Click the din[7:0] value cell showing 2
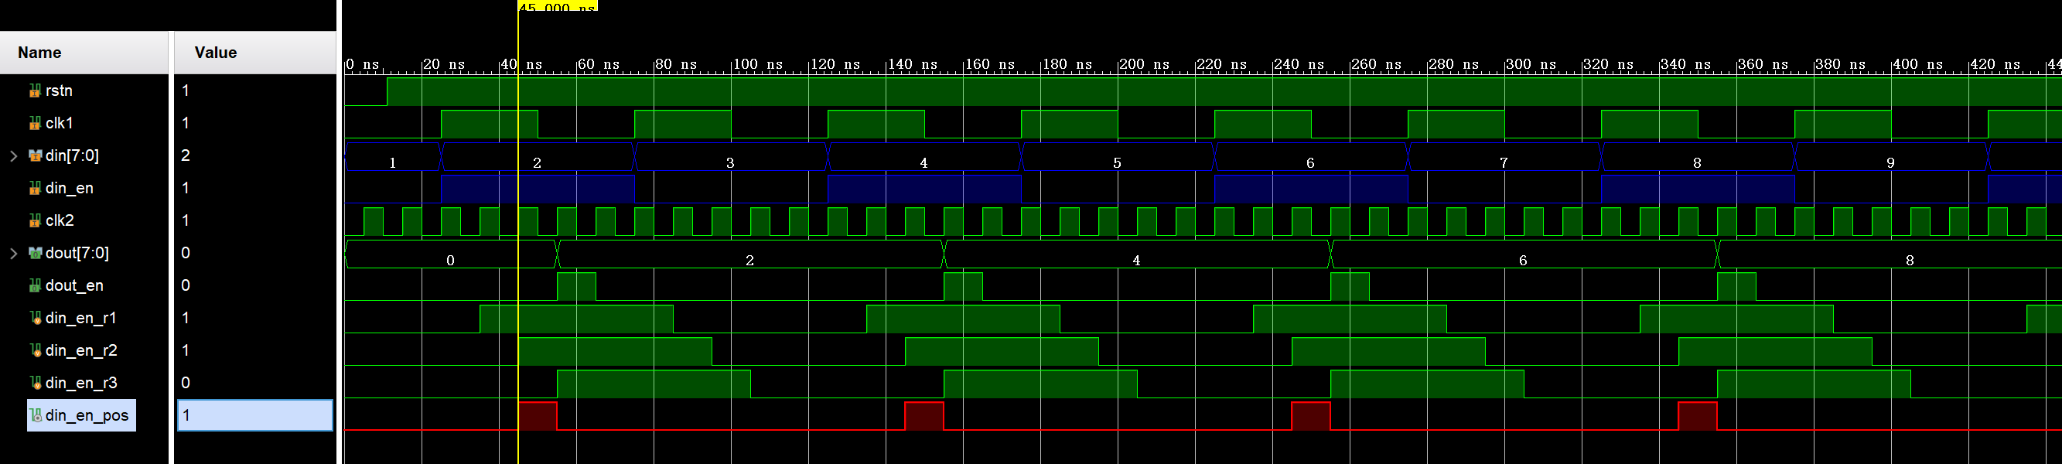Image resolution: width=2062 pixels, height=464 pixels. point(254,155)
